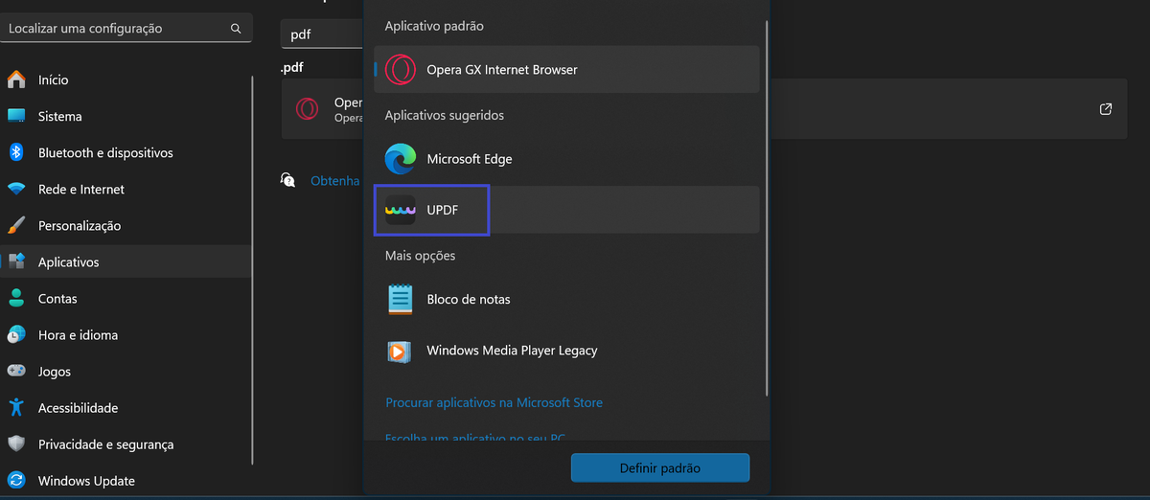Open Sistema settings page
The image size is (1150, 500).
click(x=126, y=116)
